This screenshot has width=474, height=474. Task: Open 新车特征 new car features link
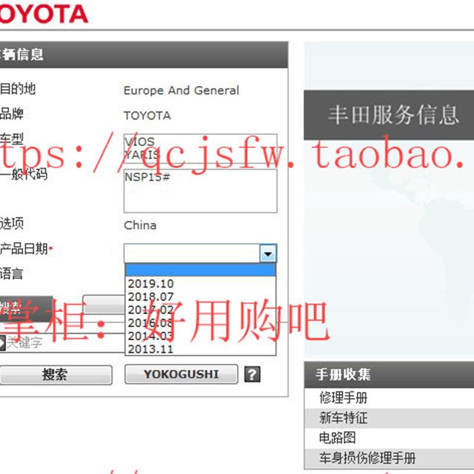click(x=344, y=418)
